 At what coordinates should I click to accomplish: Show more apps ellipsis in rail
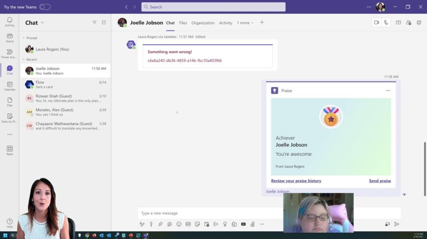[x=10, y=134]
